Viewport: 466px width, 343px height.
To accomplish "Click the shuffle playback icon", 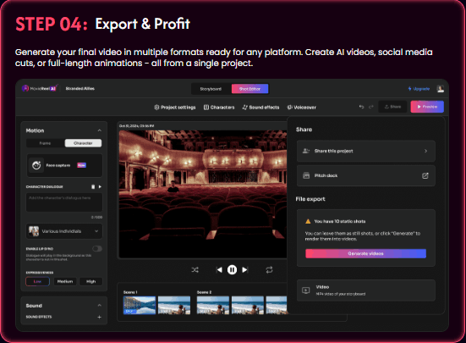I will coord(195,270).
